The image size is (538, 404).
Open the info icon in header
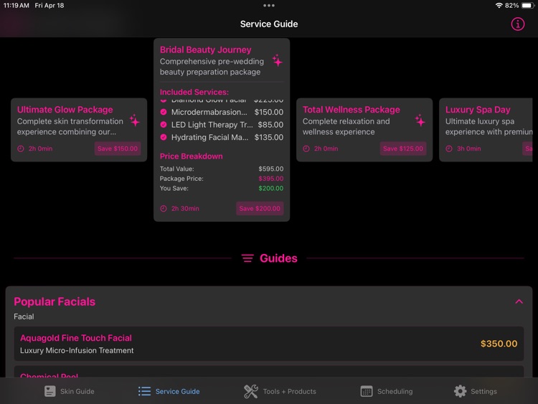517,24
